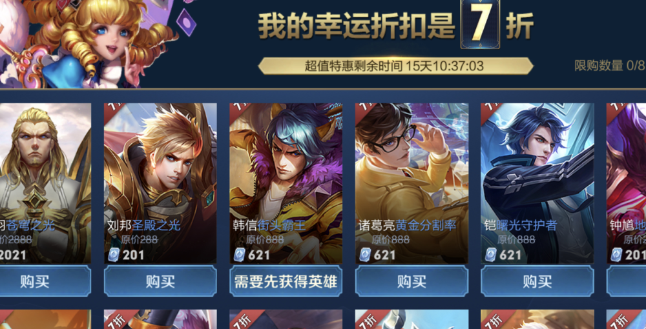Click the 7折 ribbon on 诸葛亮 card
646x329 pixels.
(363, 110)
